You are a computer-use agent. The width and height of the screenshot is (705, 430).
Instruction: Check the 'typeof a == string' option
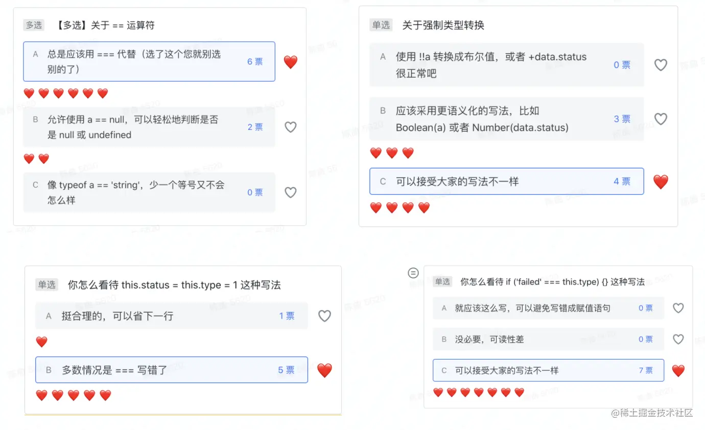(x=149, y=193)
